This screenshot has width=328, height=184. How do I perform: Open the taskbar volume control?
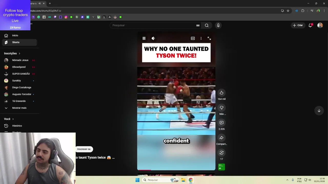[310, 180]
